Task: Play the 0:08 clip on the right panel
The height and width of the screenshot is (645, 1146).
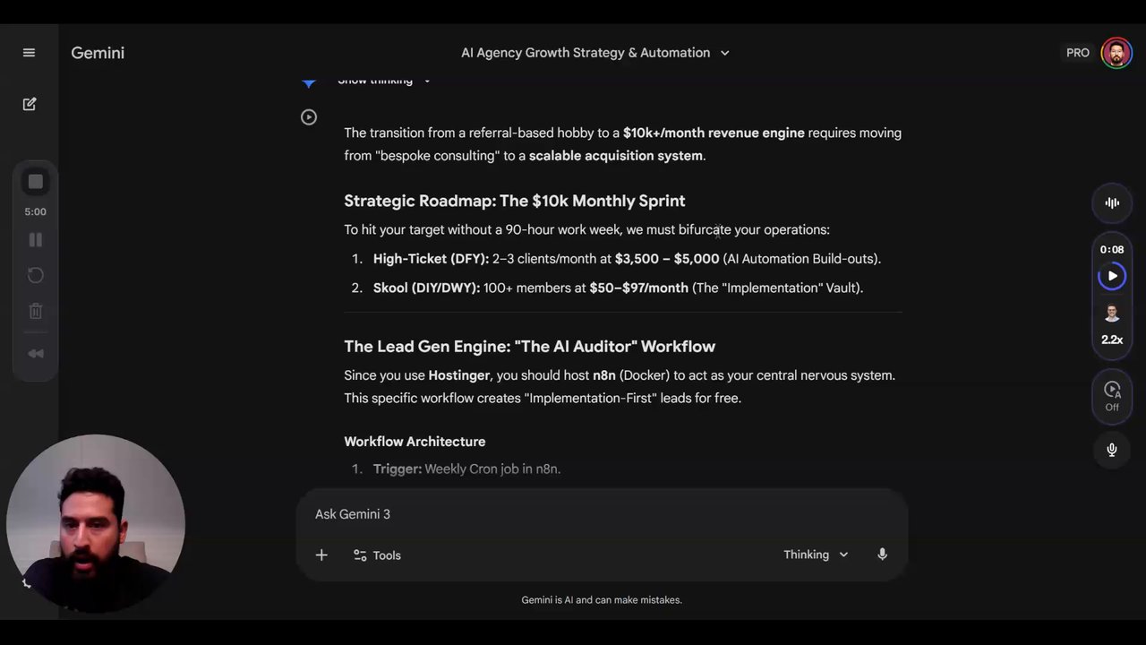Action: click(1112, 276)
